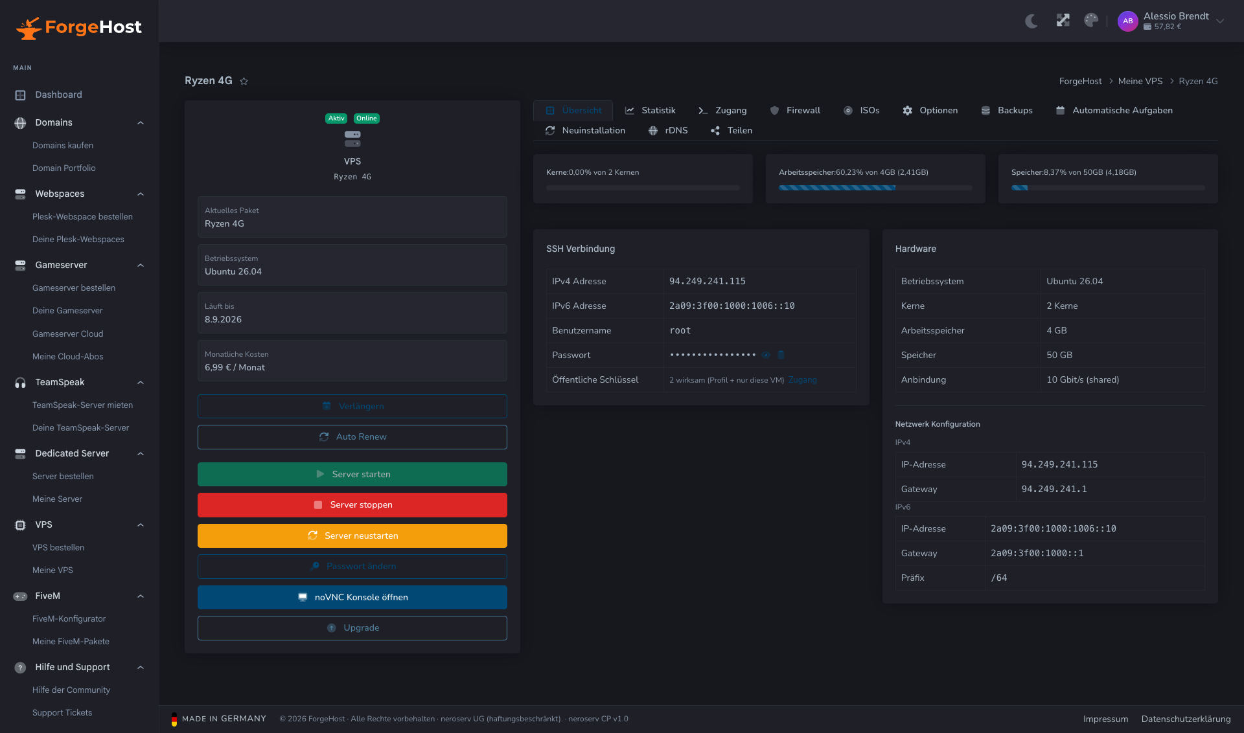Image resolution: width=1244 pixels, height=733 pixels.
Task: Open the rDNS tab
Action: tap(668, 131)
